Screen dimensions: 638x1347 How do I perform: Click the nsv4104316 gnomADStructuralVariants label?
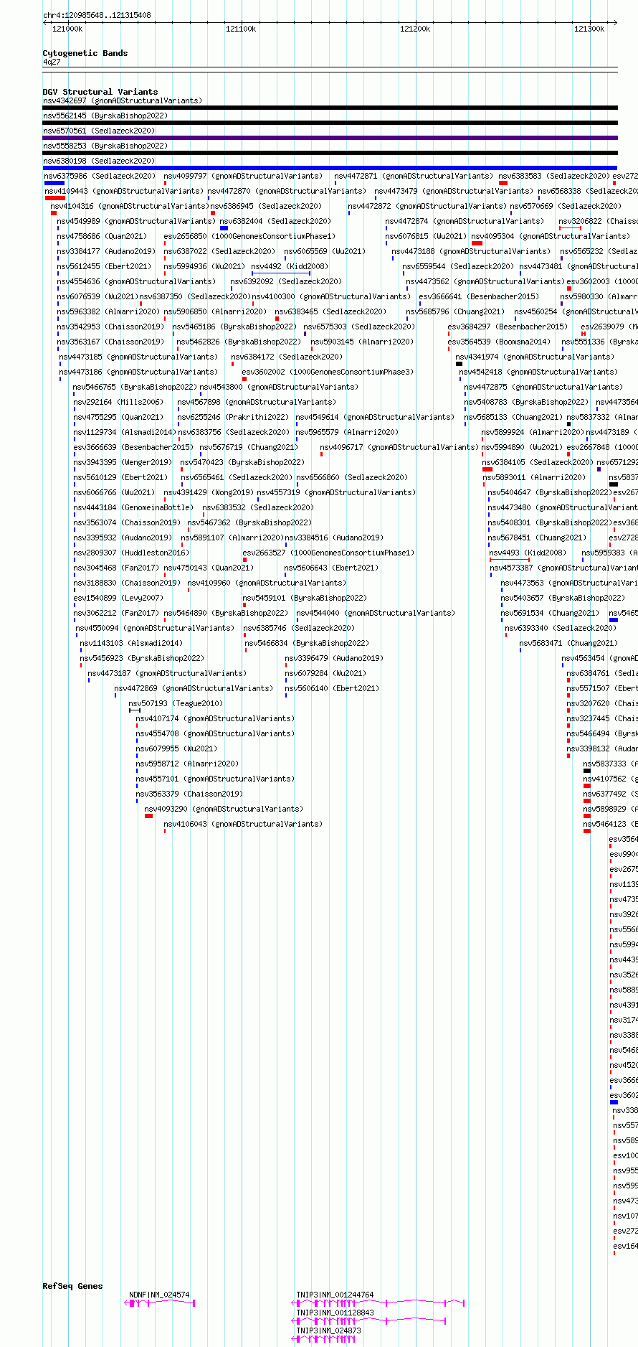click(x=130, y=206)
